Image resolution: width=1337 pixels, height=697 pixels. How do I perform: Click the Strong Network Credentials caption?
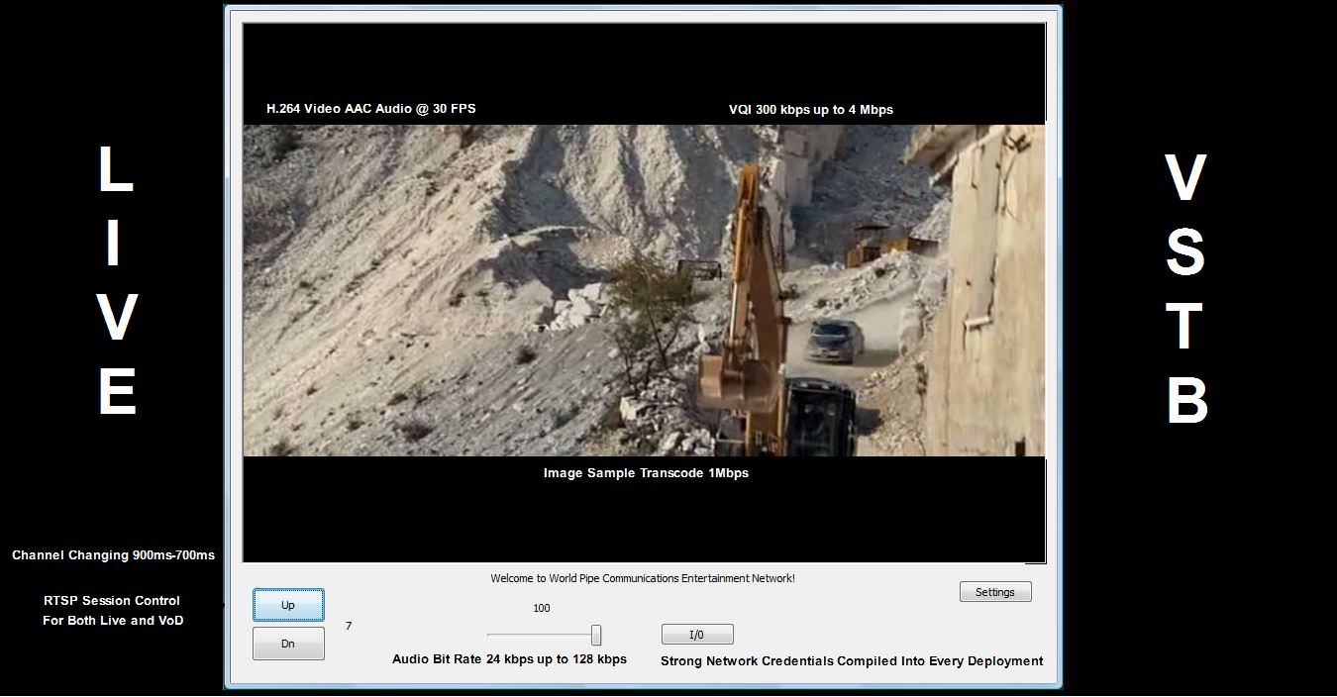(852, 661)
